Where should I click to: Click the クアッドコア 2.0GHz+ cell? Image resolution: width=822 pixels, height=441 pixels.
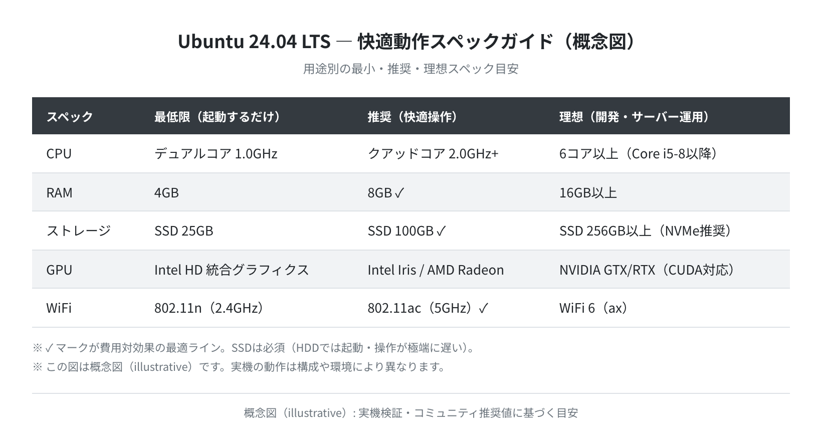[x=433, y=154]
